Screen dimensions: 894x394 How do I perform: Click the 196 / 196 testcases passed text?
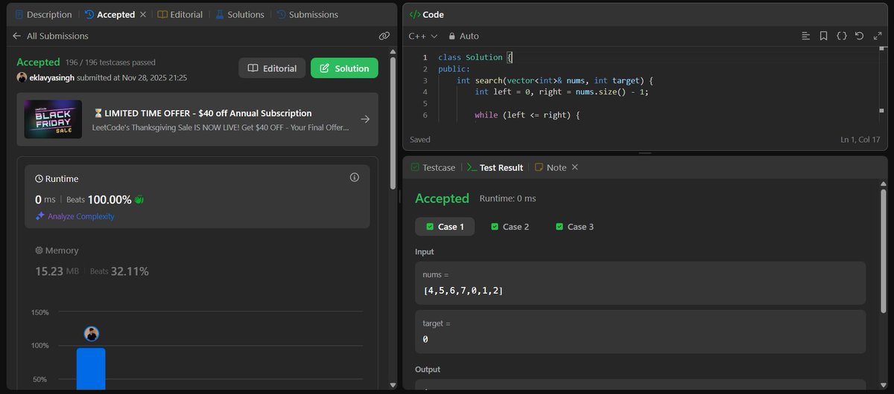click(x=110, y=62)
